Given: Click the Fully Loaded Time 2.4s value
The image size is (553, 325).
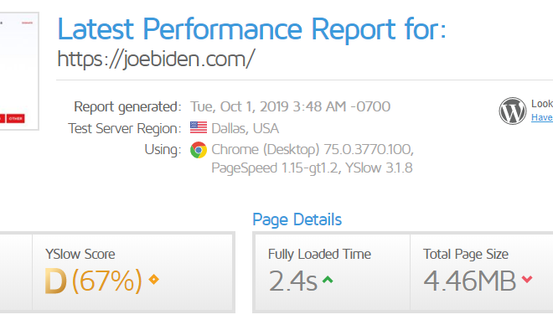Looking at the screenshot, I should [x=292, y=281].
